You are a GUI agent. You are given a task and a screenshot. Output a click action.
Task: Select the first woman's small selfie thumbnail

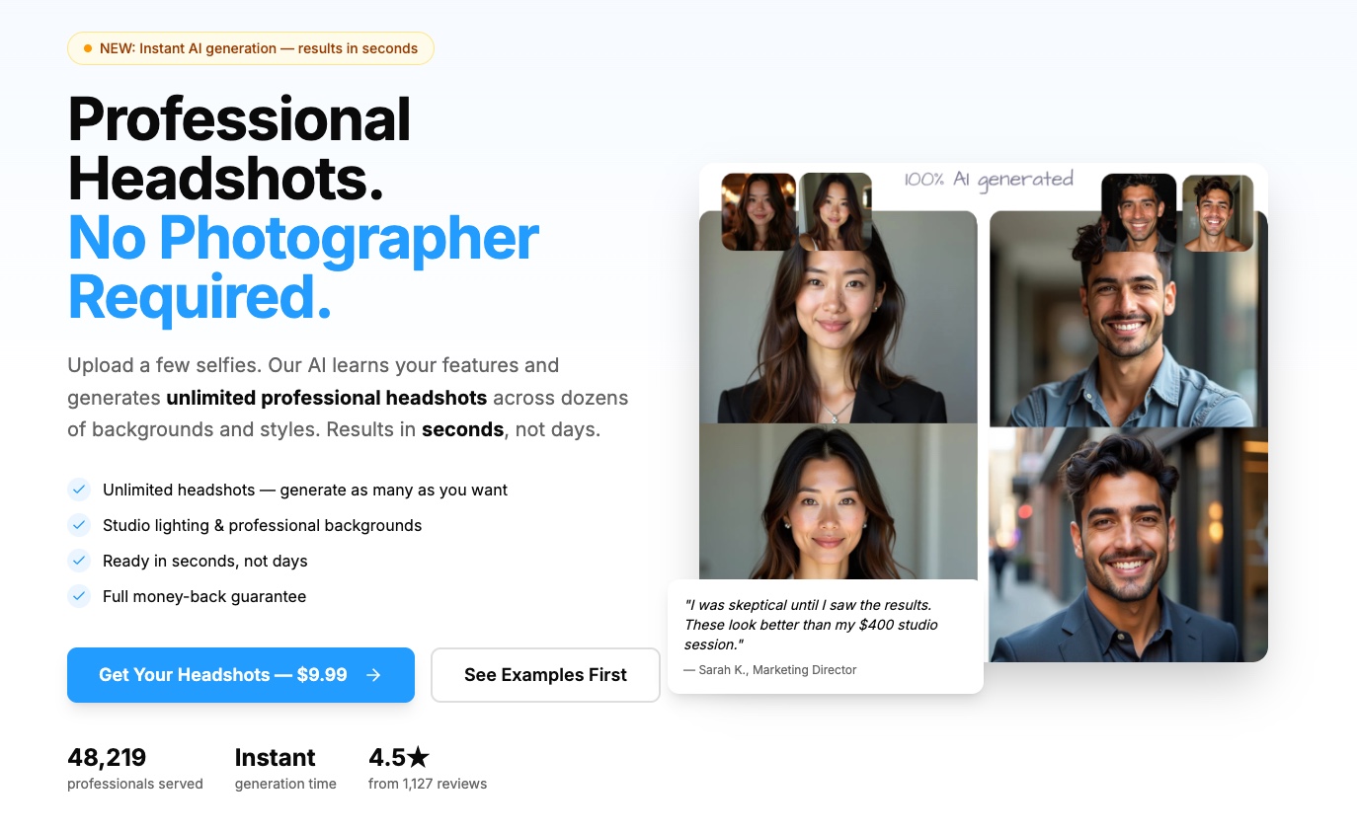(758, 211)
